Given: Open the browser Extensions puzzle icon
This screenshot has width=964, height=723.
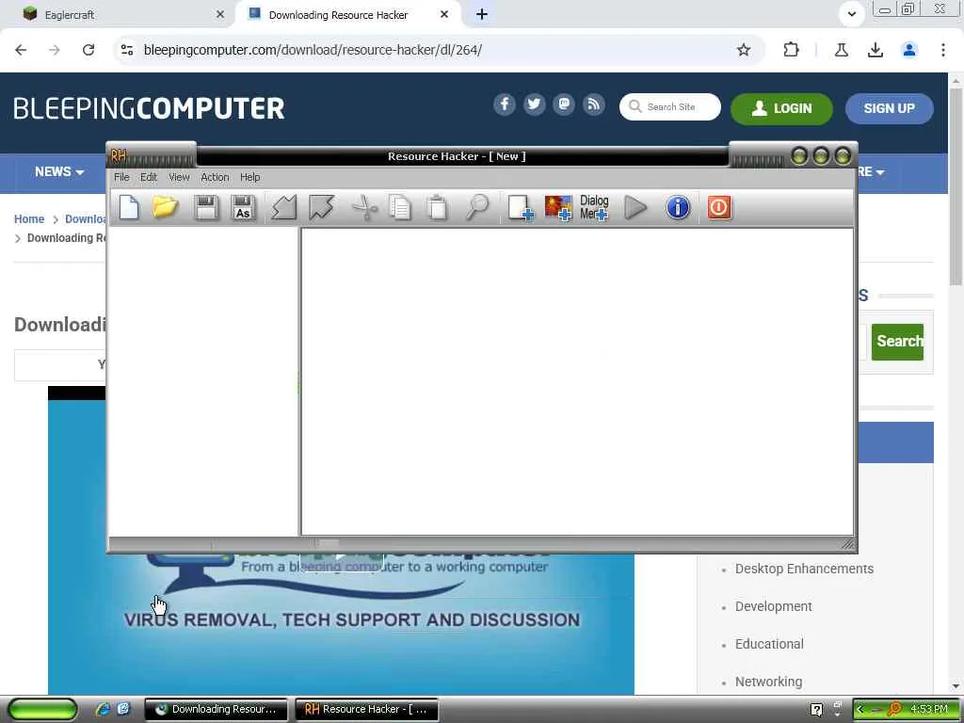Looking at the screenshot, I should click(791, 50).
